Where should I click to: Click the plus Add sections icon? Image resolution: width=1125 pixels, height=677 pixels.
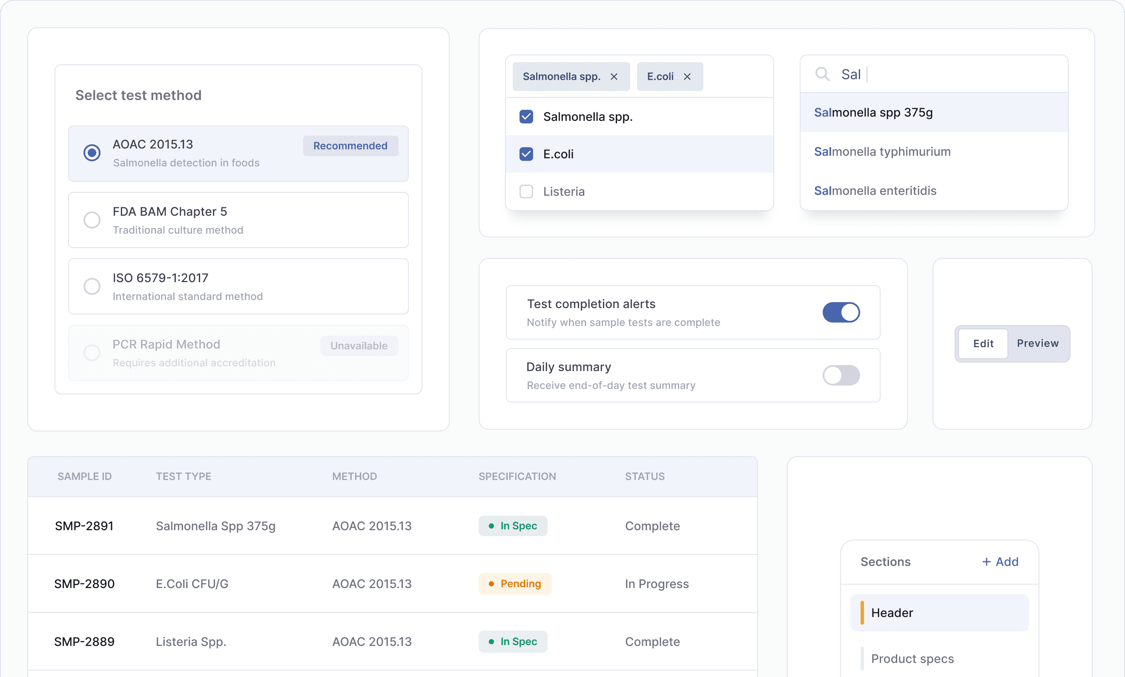(986, 562)
